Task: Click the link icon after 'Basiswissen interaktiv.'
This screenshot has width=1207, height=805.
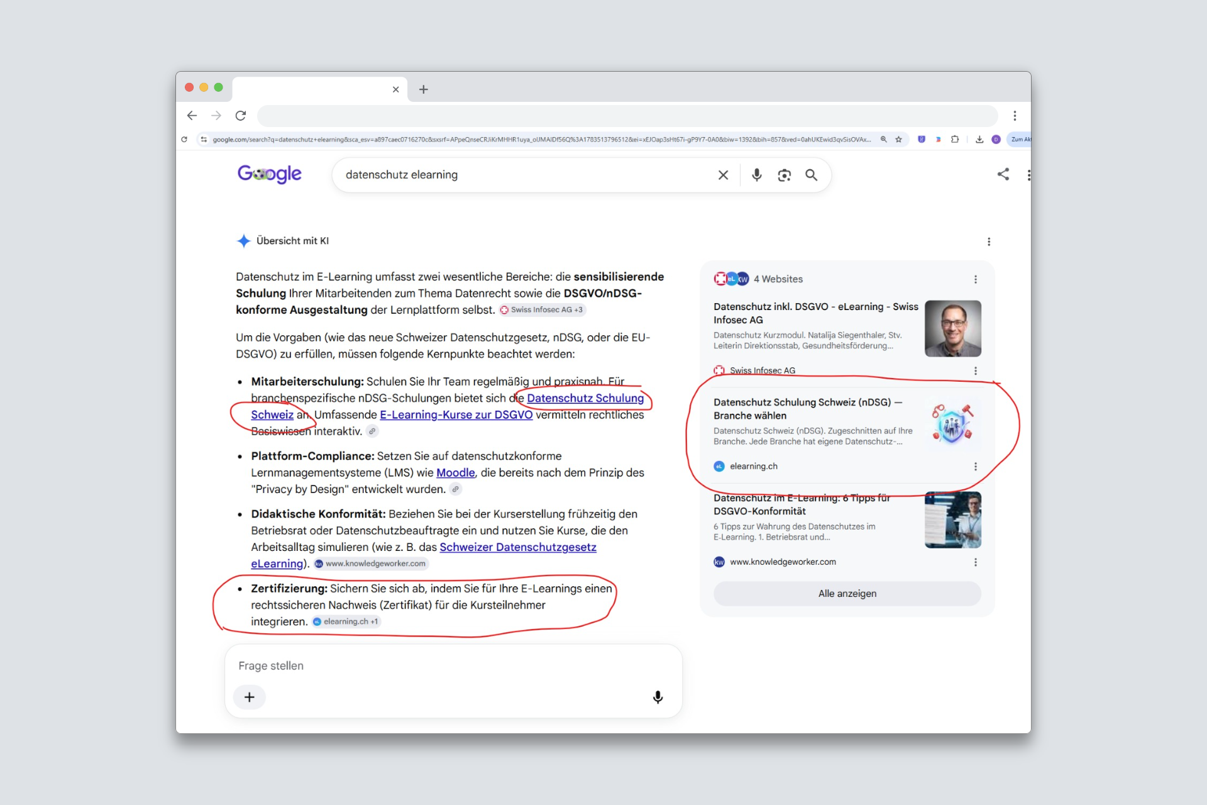Action: [372, 431]
